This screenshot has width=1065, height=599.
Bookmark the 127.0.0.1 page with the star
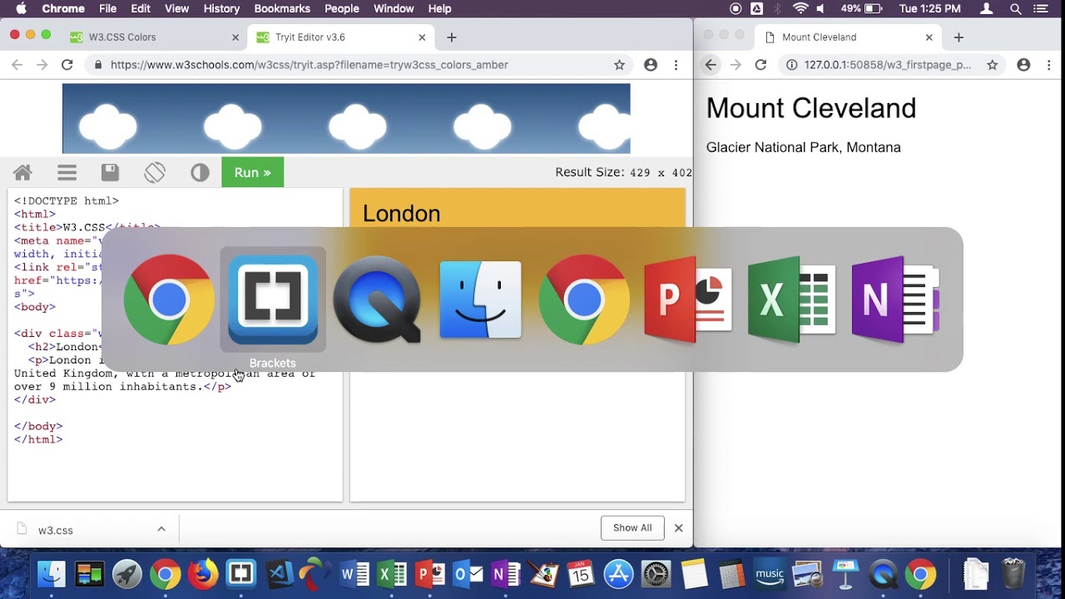pyautogui.click(x=993, y=65)
